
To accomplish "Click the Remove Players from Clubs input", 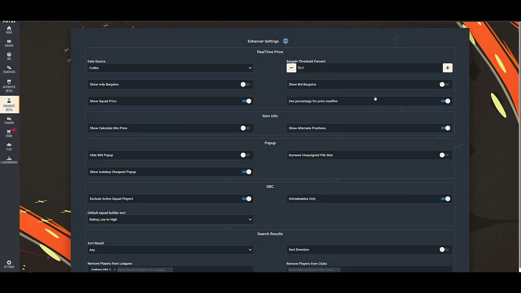I will (x=314, y=270).
